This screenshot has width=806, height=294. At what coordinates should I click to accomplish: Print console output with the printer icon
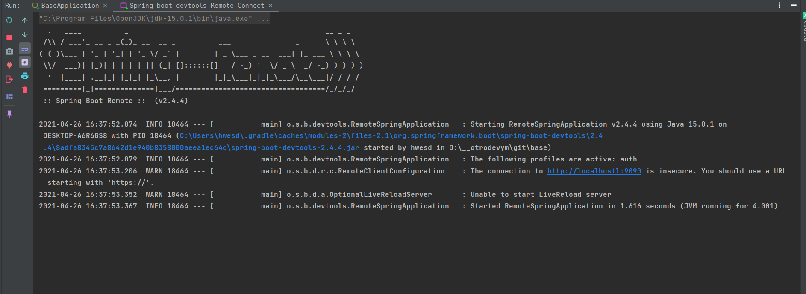[25, 76]
